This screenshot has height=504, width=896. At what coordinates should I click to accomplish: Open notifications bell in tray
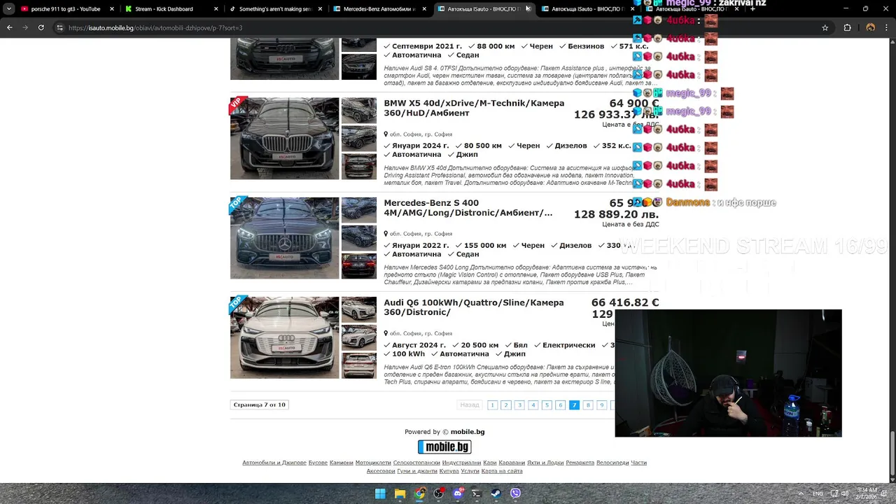884,493
